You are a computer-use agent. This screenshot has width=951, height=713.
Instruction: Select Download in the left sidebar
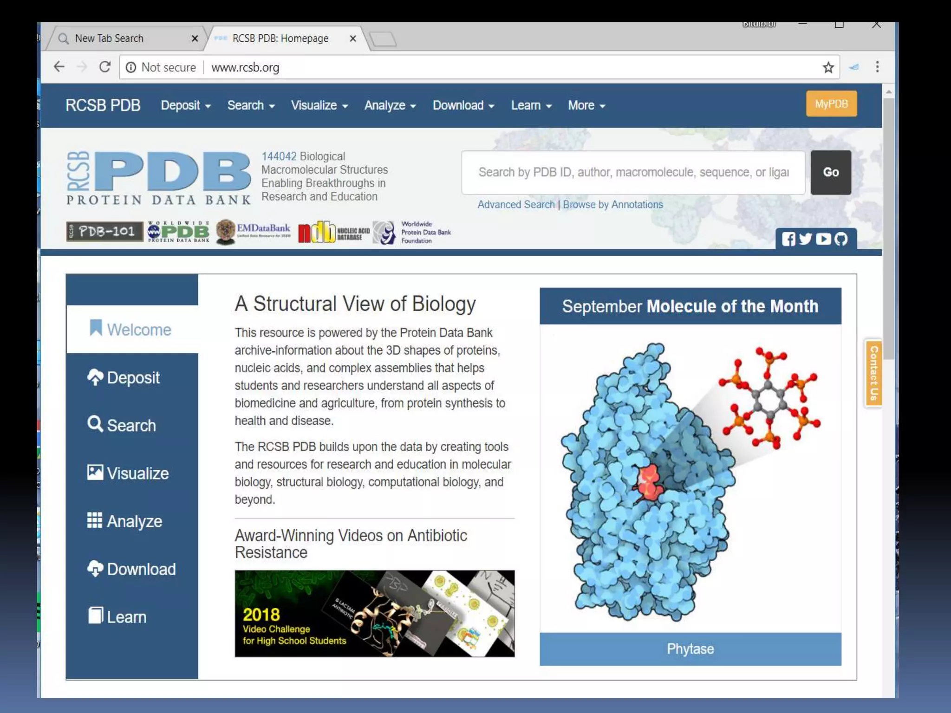(132, 569)
